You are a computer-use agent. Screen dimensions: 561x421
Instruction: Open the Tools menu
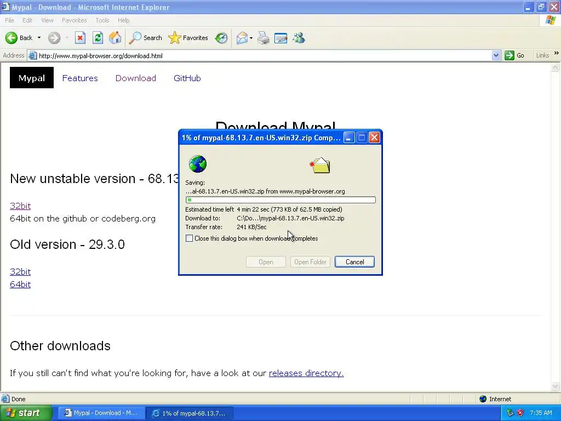pos(102,20)
